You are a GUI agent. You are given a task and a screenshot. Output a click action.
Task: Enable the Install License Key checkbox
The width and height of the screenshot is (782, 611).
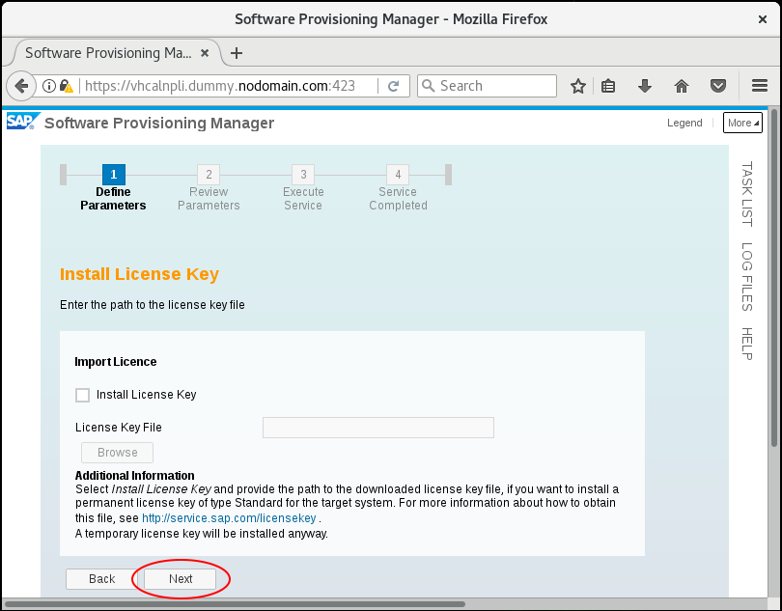[82, 395]
